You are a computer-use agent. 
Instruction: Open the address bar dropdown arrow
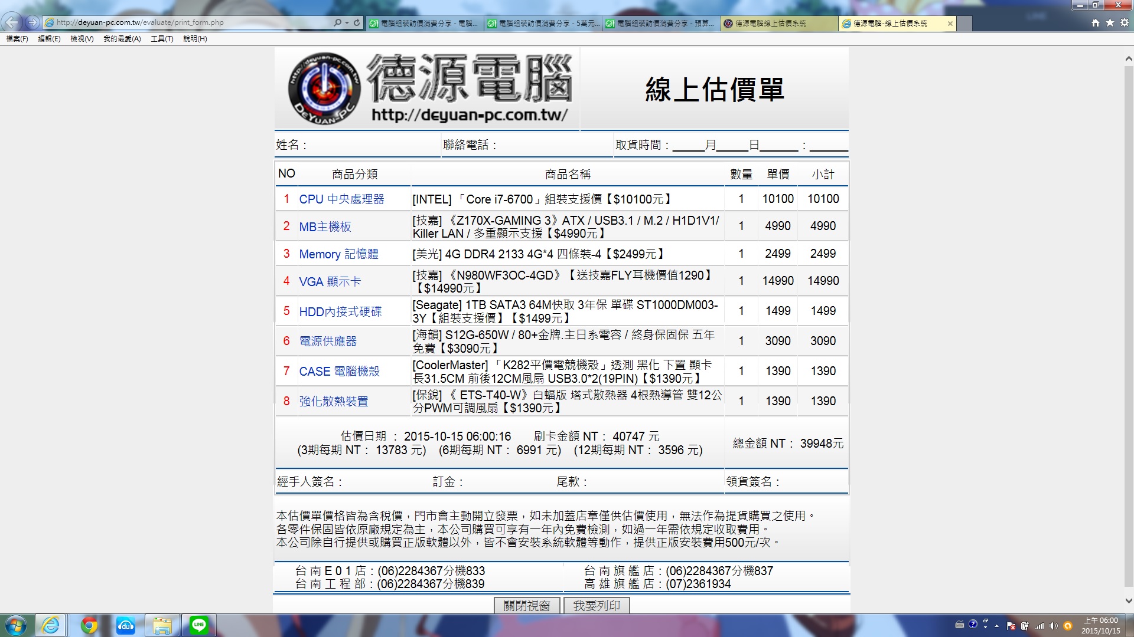[347, 23]
